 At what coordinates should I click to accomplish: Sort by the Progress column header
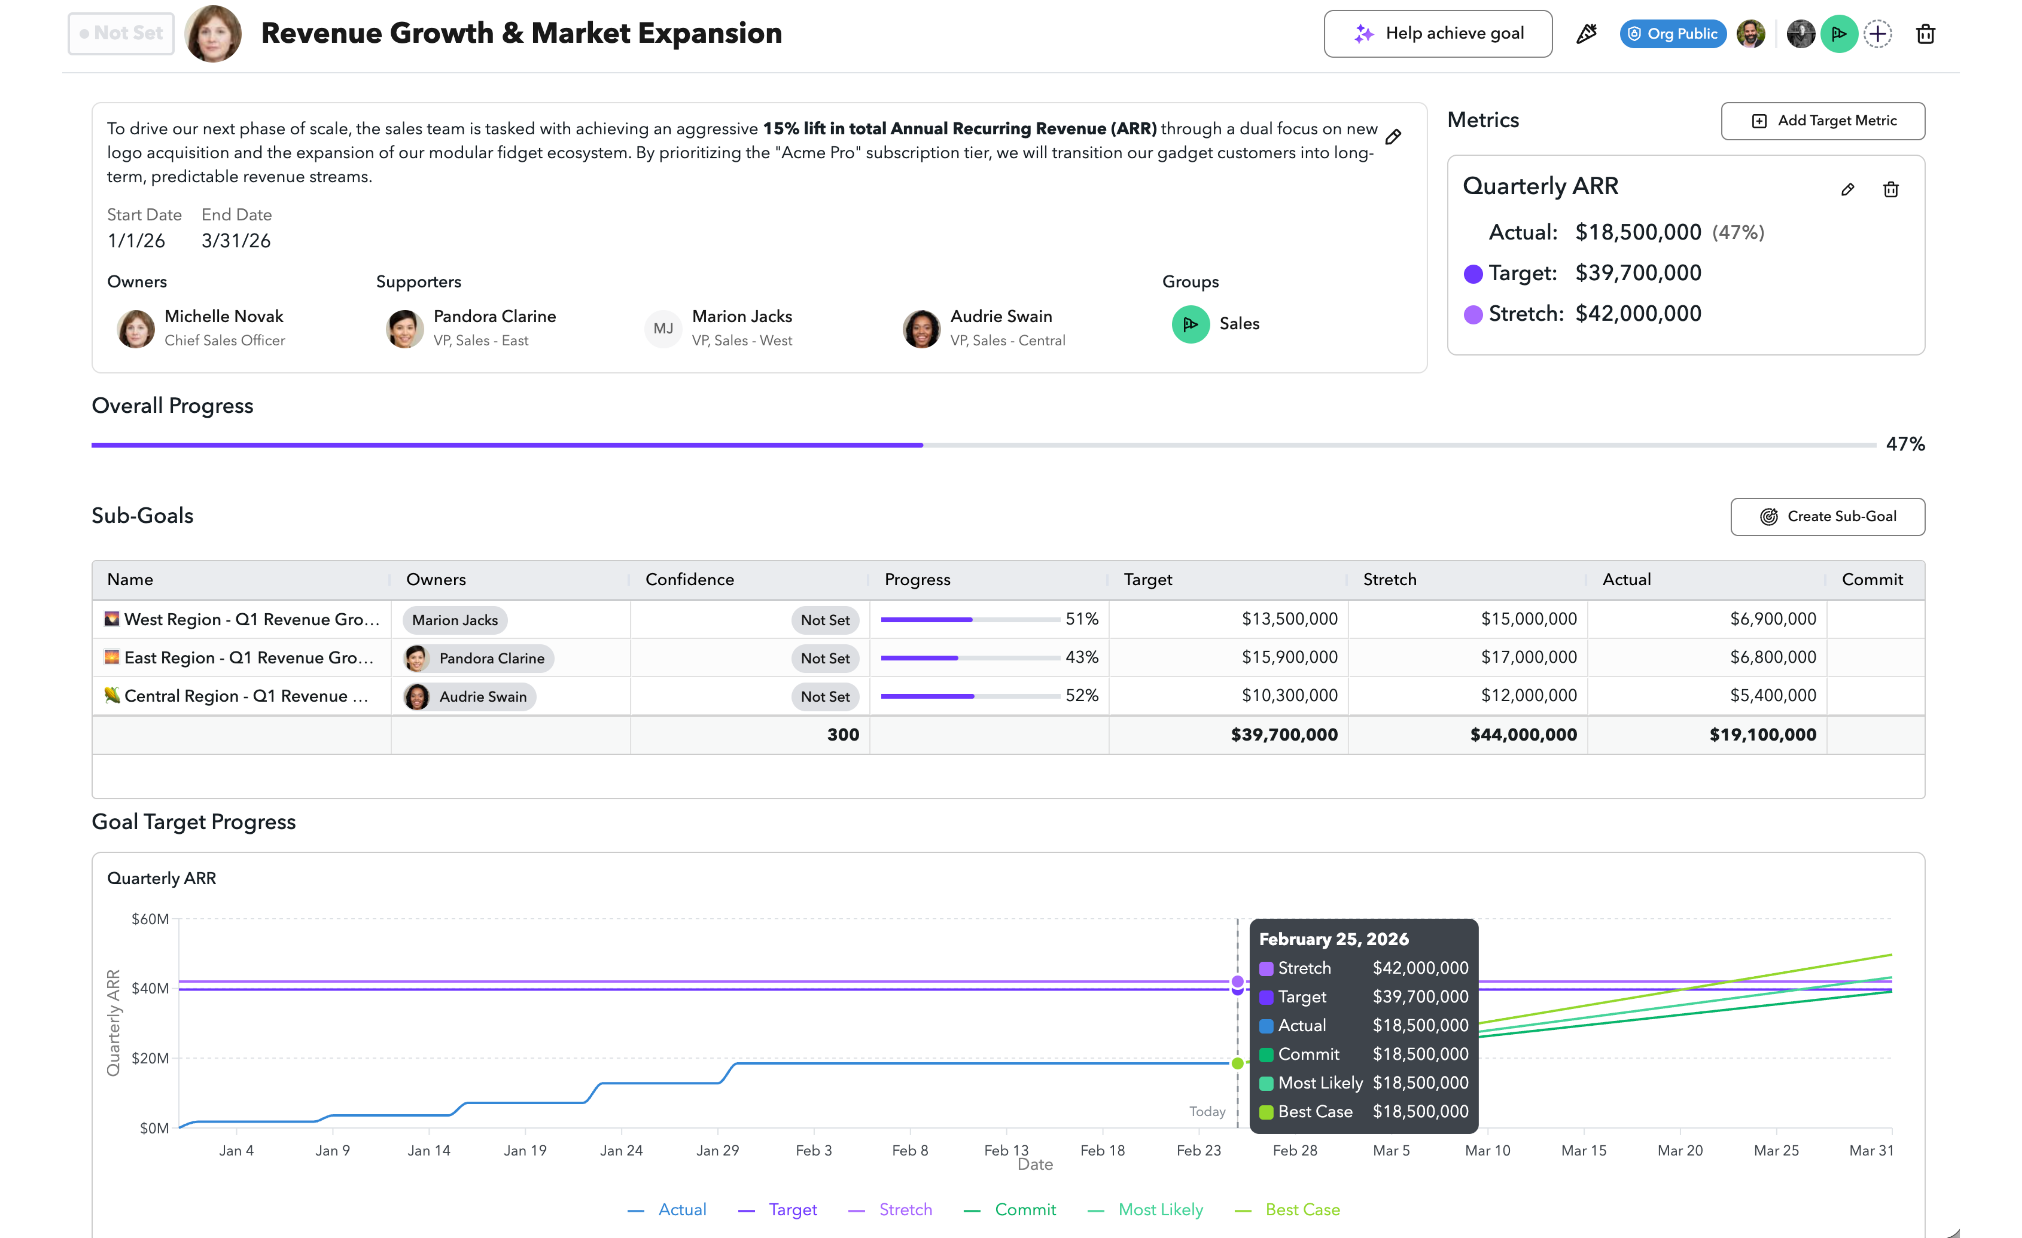point(917,579)
